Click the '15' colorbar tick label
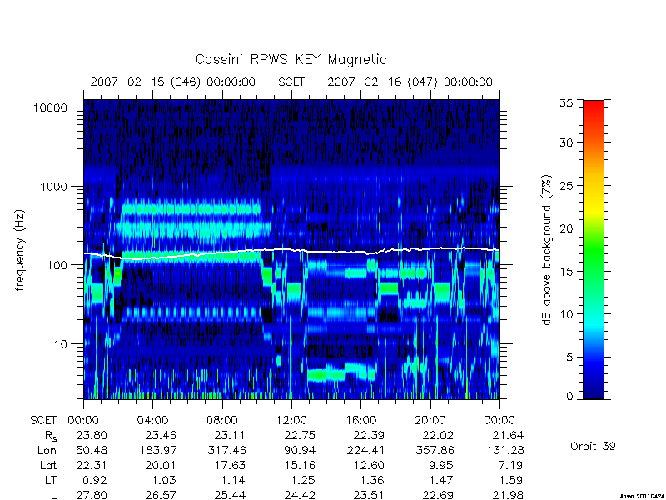The height and width of the screenshot is (500, 666). pos(566,272)
